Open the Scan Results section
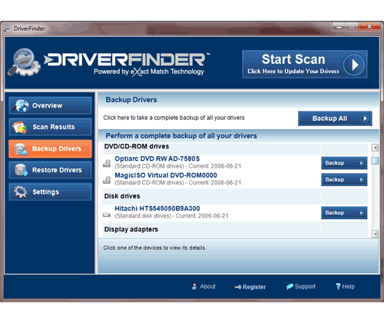 click(x=50, y=127)
